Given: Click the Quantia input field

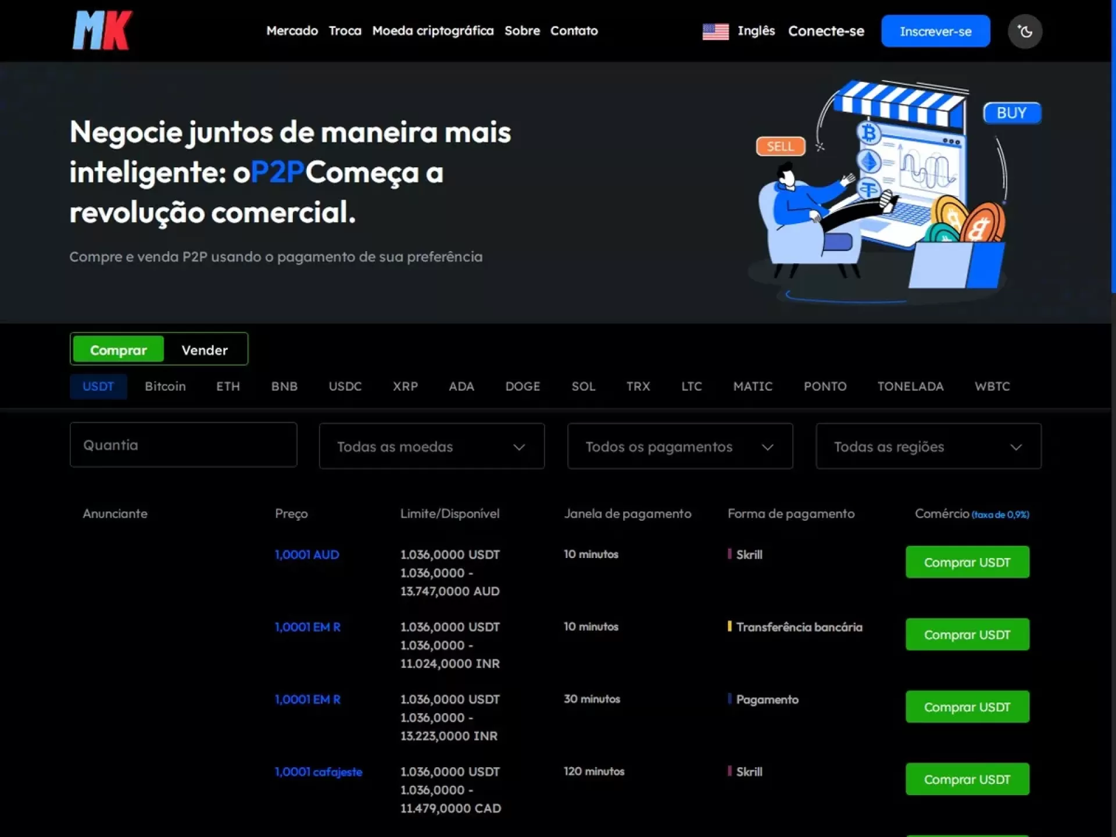Looking at the screenshot, I should [x=183, y=445].
